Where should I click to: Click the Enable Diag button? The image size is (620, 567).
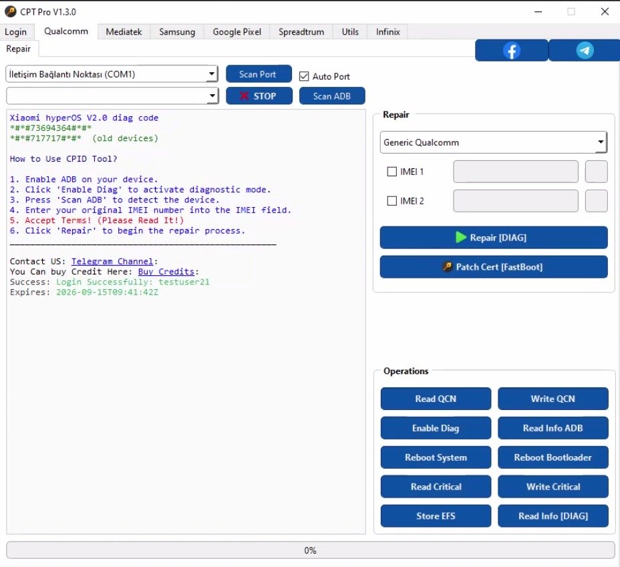click(x=436, y=428)
